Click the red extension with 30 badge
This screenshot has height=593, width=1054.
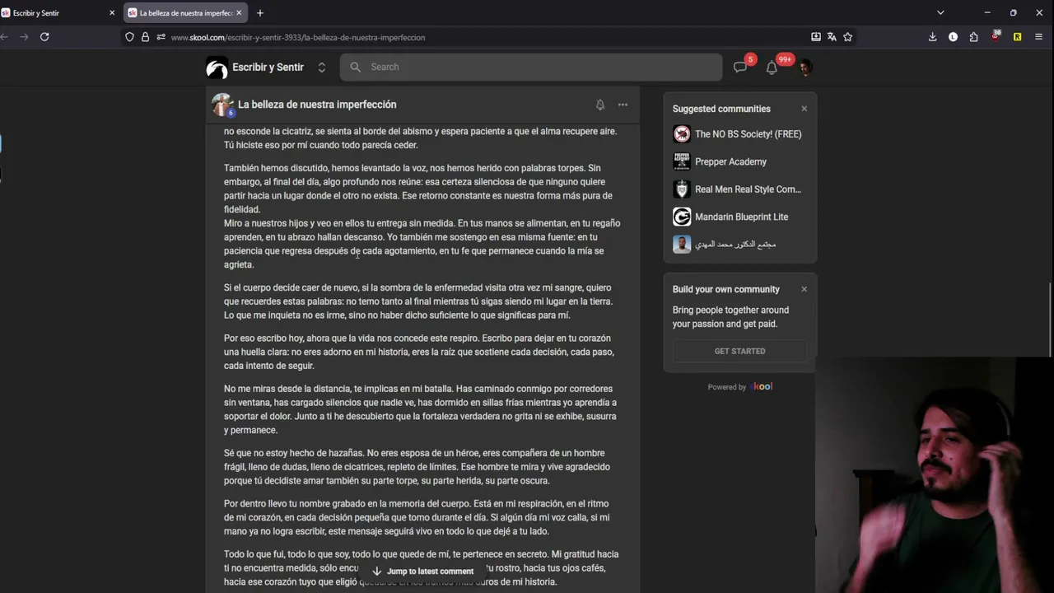996,36
